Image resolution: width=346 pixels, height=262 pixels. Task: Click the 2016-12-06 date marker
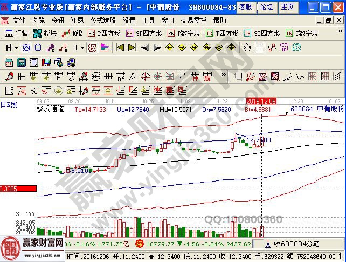pos(261,101)
